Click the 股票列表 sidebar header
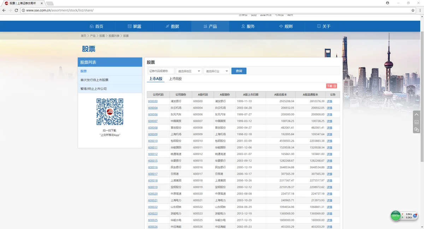Image resolution: width=424 pixels, height=229 pixels. pos(110,62)
